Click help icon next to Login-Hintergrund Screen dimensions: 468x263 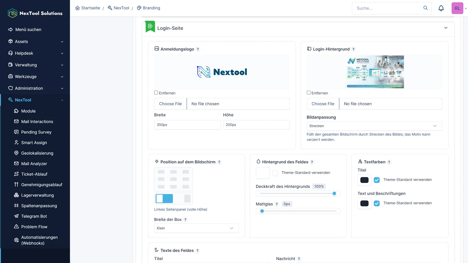coord(353,49)
